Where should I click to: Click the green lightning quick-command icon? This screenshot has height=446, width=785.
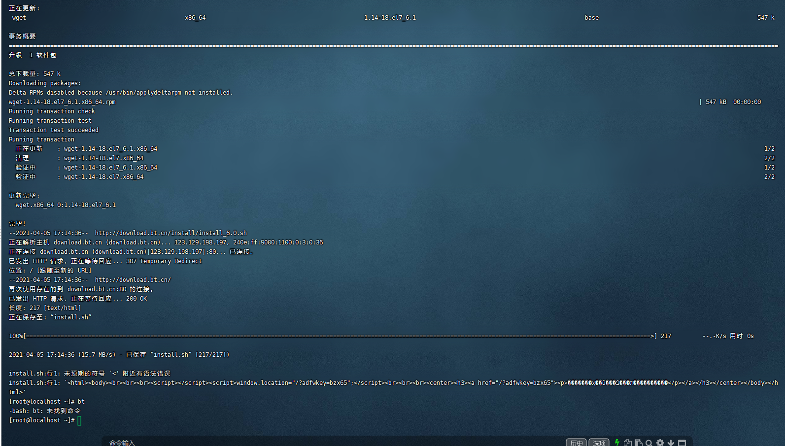coord(617,443)
